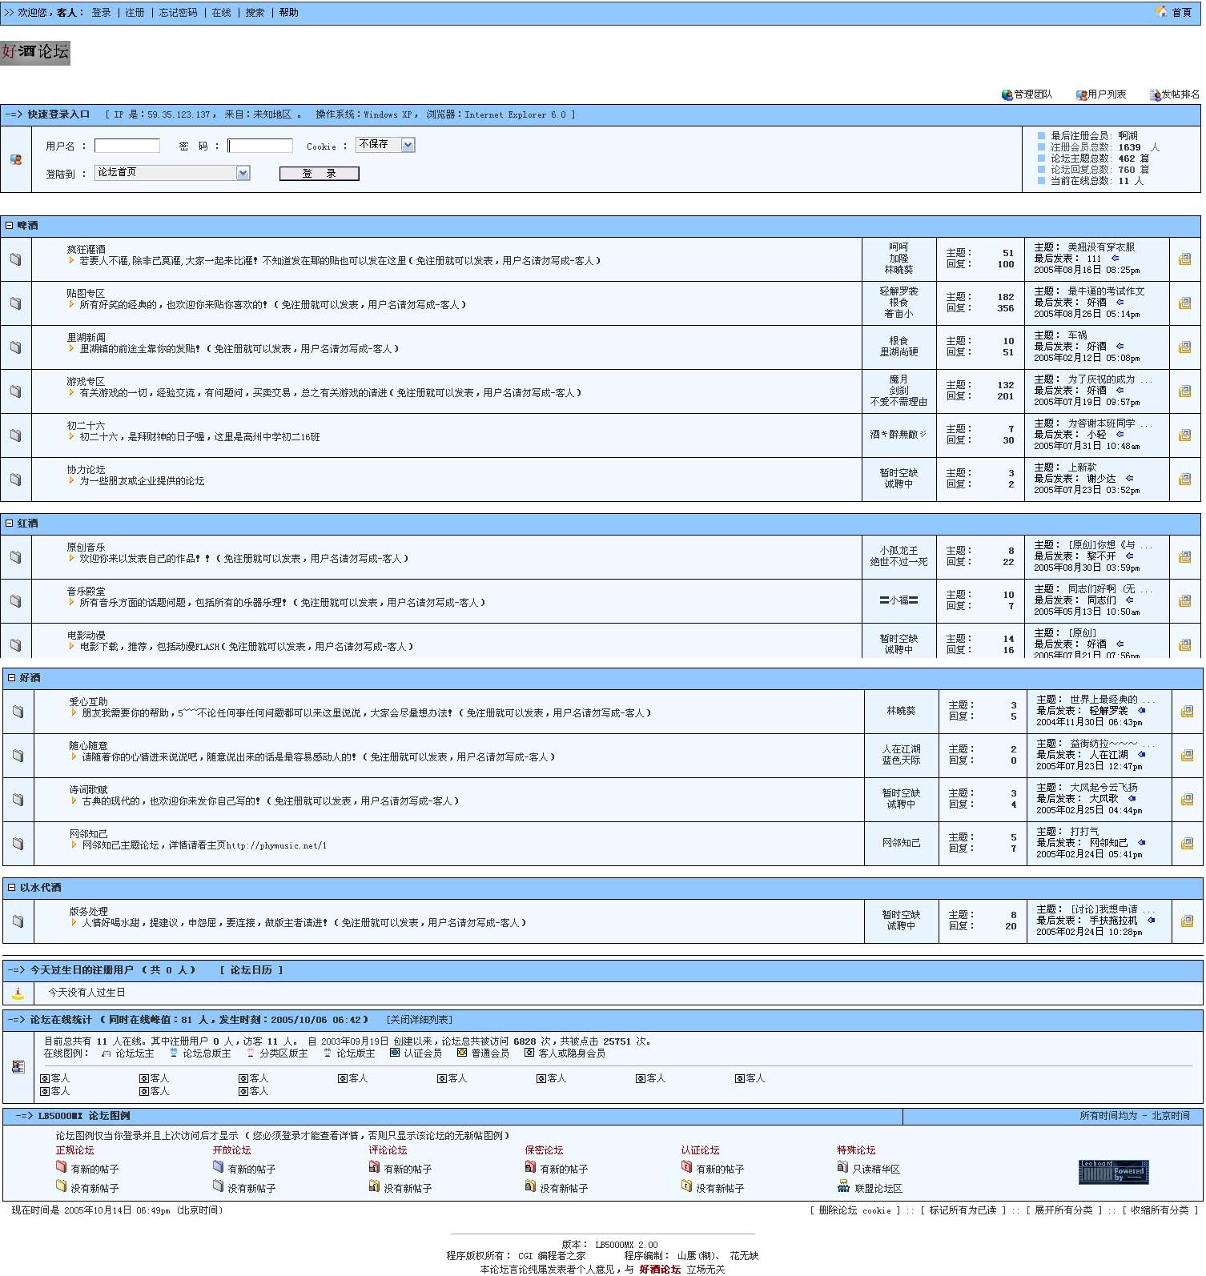This screenshot has height=1276, width=1206.
Task: Click 标记所有为已读 link
Action: click(x=962, y=1210)
